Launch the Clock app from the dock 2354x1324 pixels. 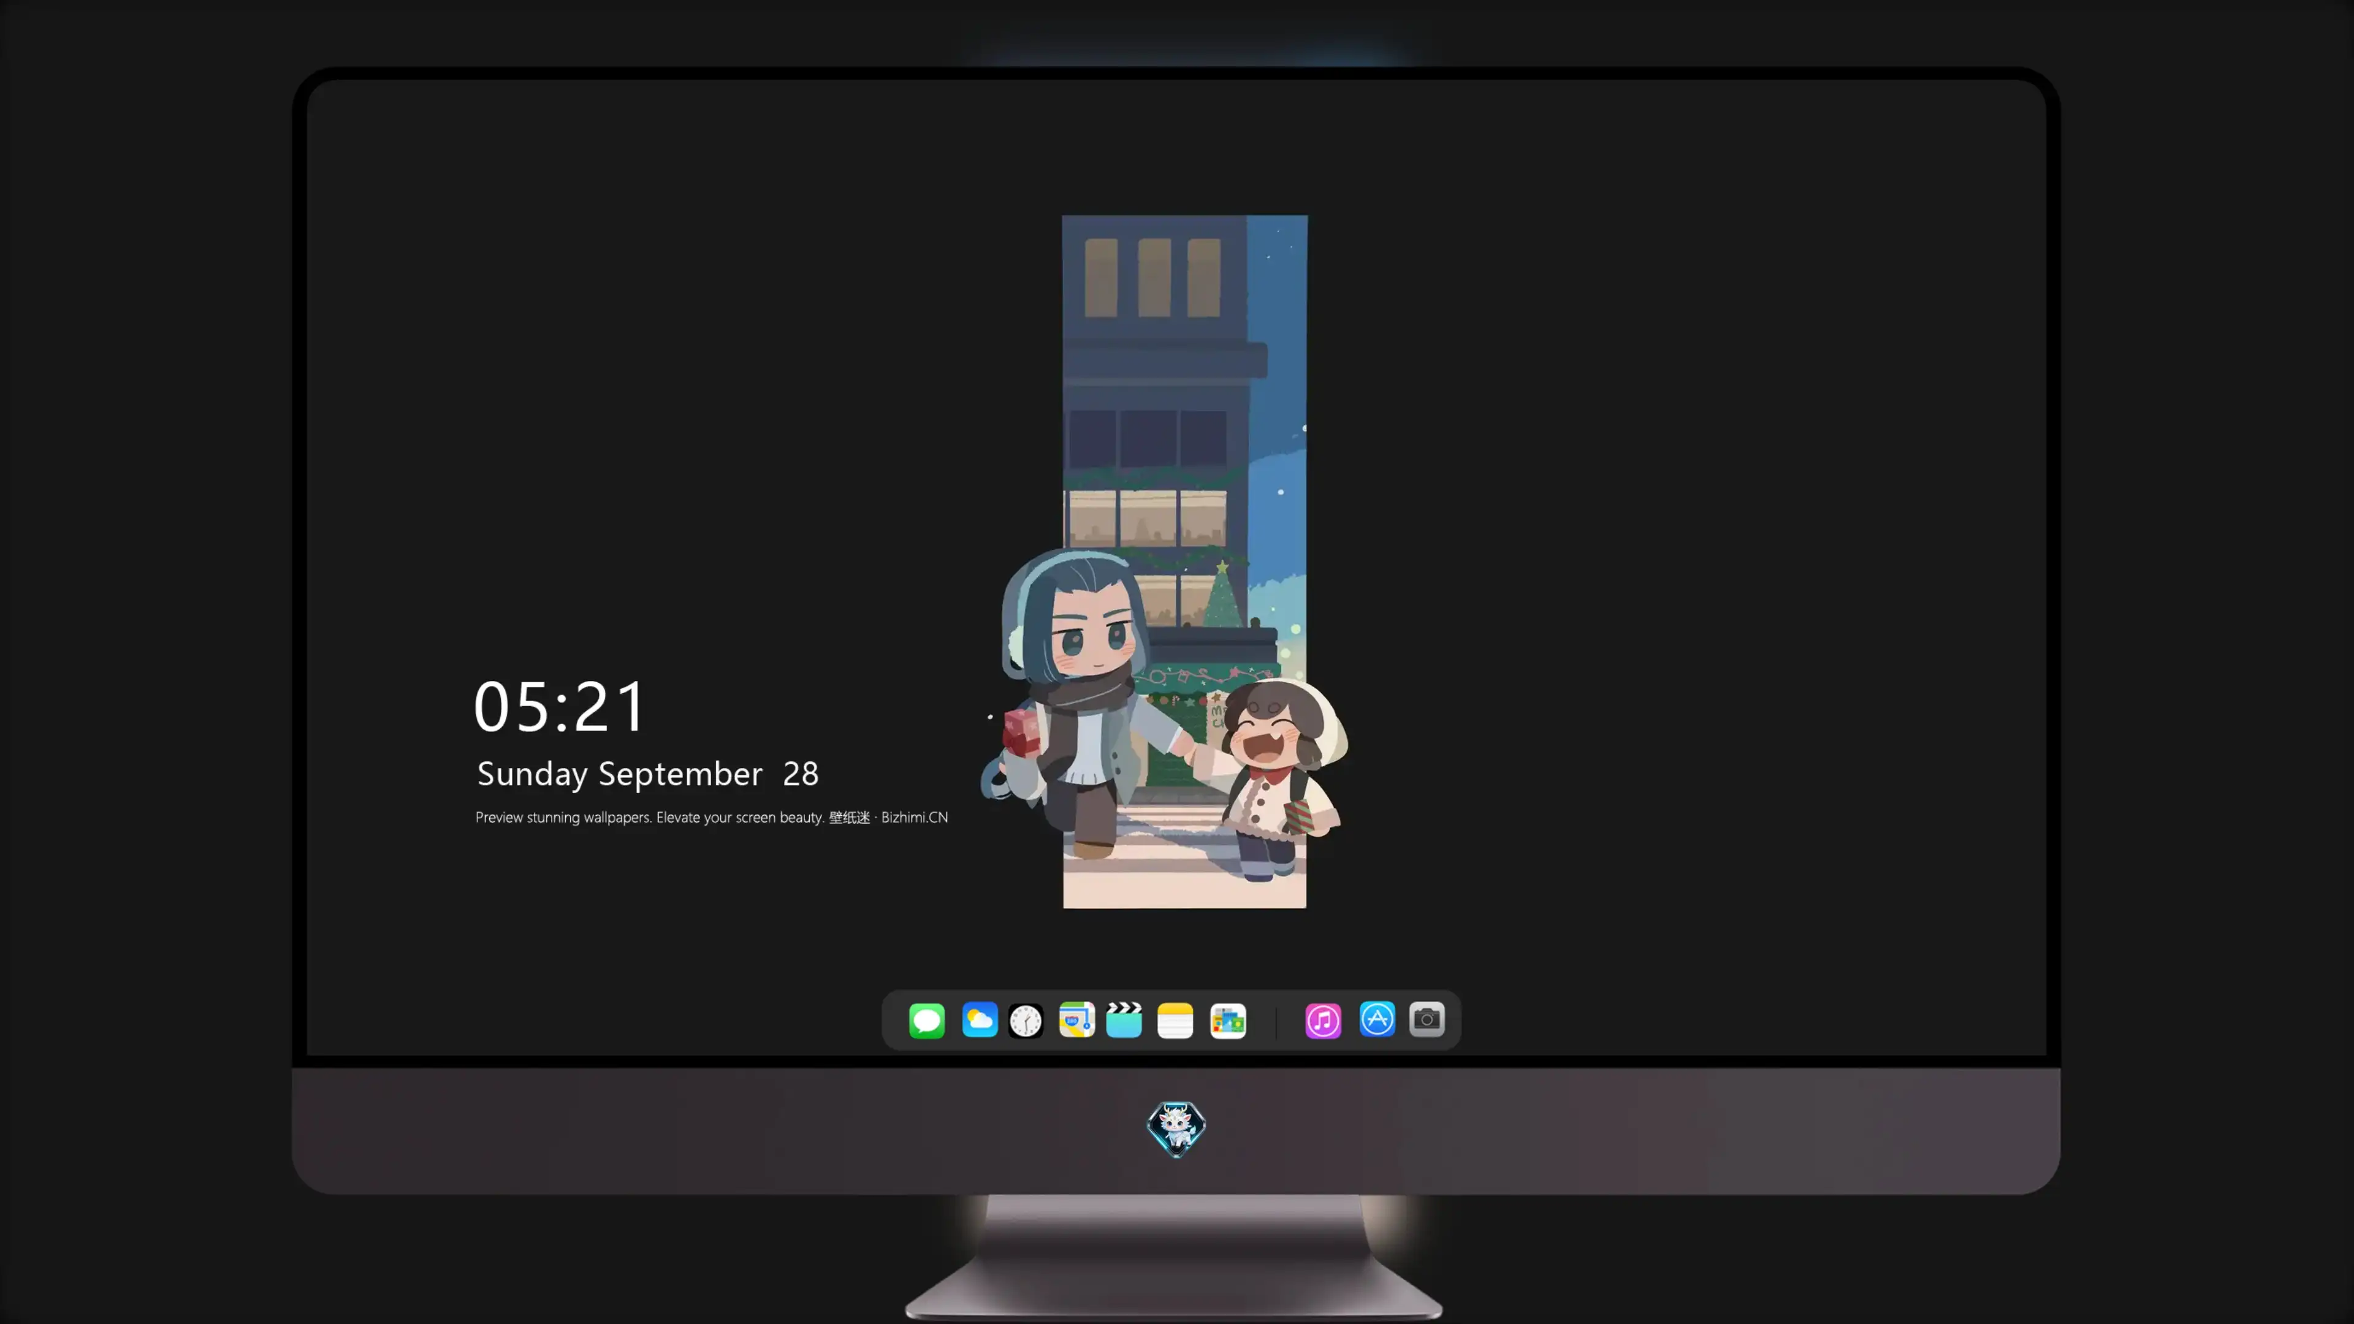(1026, 1021)
